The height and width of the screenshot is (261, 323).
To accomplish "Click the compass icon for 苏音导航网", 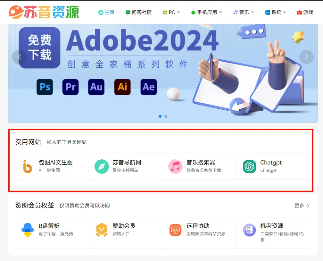I will click(101, 166).
